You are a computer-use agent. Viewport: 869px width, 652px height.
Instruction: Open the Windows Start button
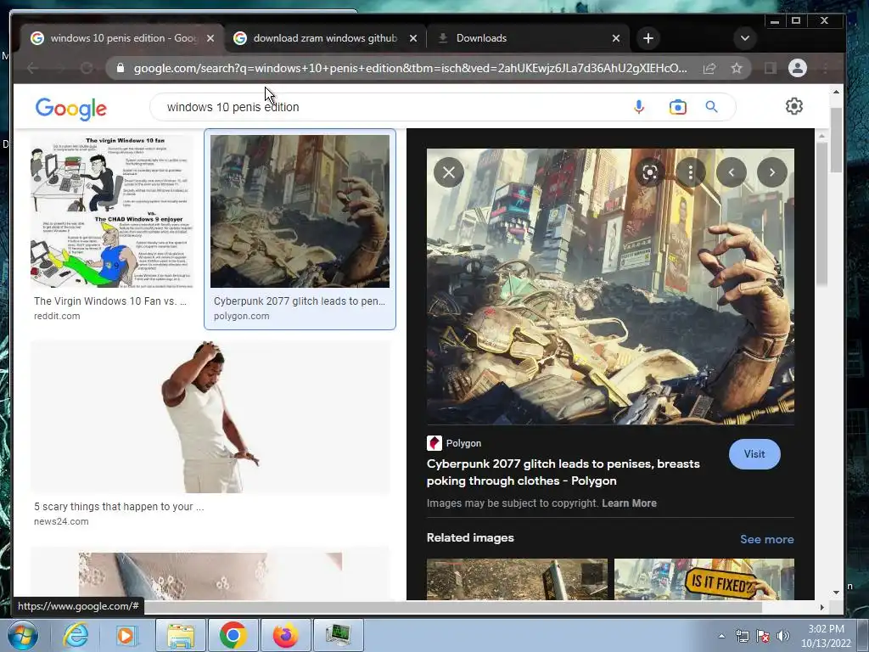tap(22, 635)
